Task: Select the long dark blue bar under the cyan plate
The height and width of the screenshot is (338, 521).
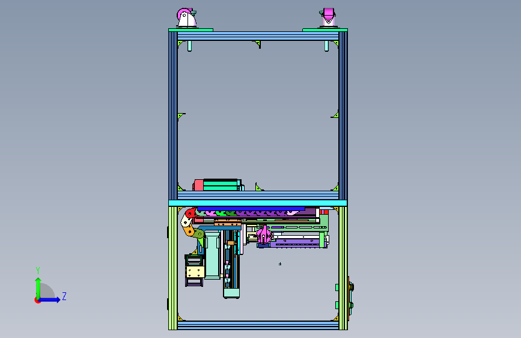Action: pyautogui.click(x=251, y=209)
